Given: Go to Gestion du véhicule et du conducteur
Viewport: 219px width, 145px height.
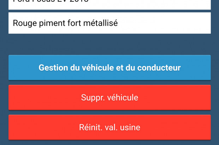Looking at the screenshot, I should [109, 68].
